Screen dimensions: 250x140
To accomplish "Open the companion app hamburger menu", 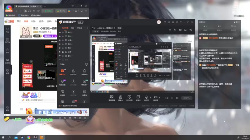I will click(x=181, y=22).
